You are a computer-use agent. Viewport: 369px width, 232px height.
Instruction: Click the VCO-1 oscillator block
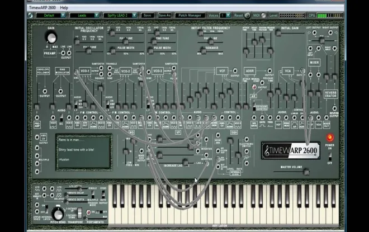pyautogui.click(x=85, y=71)
